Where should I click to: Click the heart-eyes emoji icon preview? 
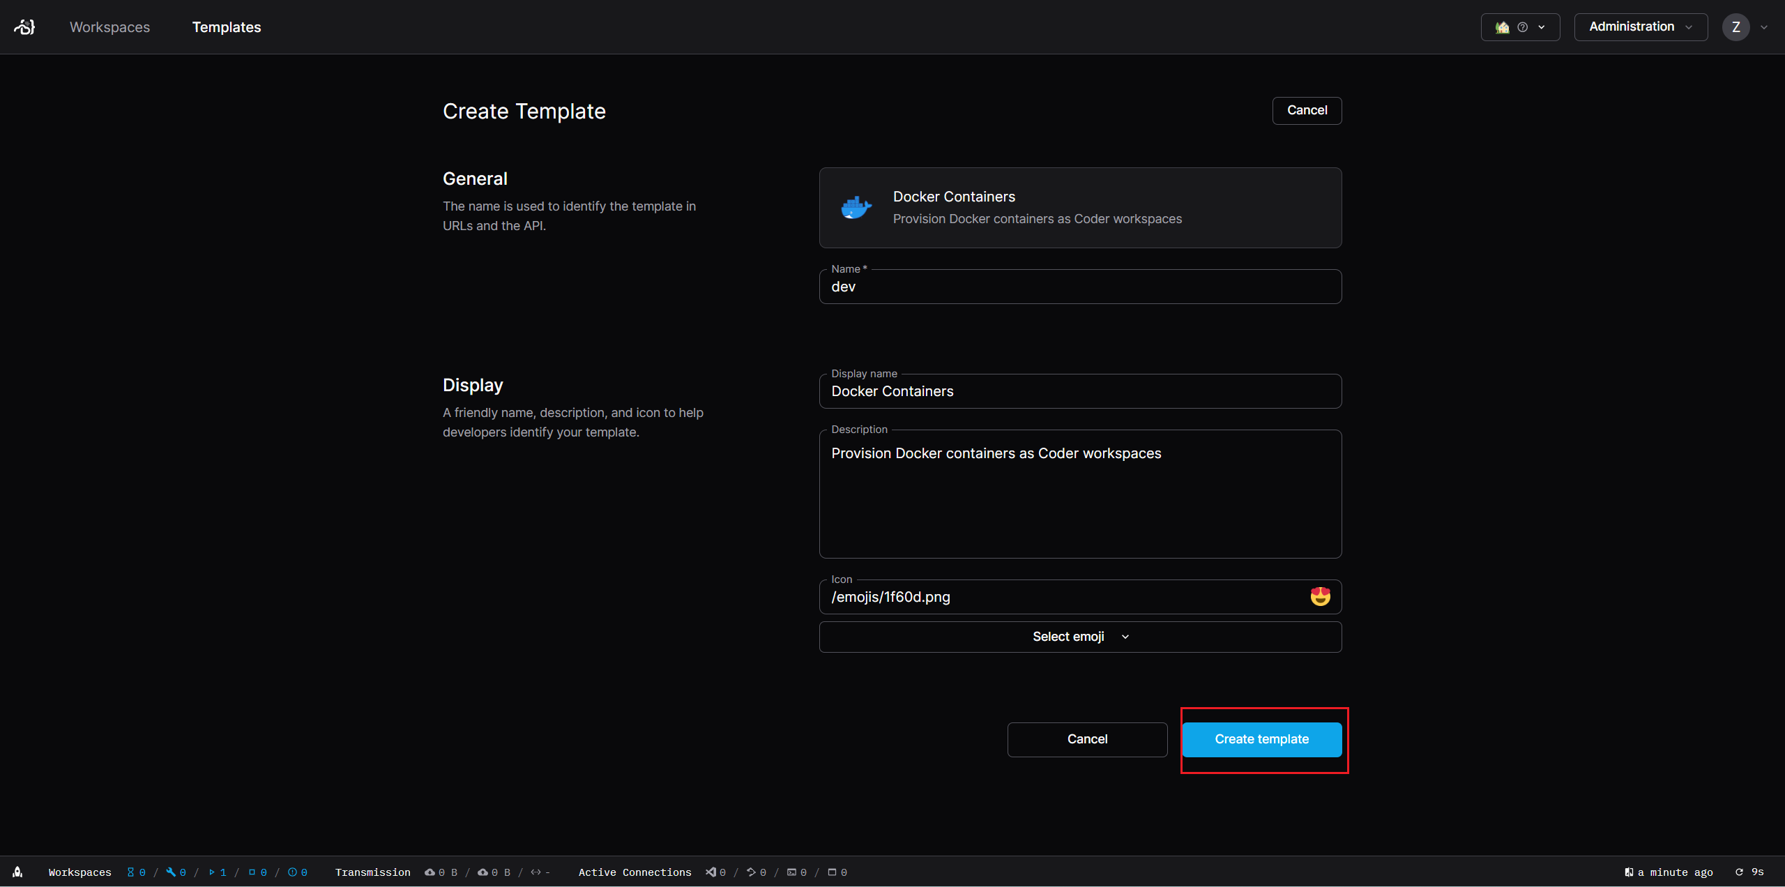pyautogui.click(x=1320, y=597)
